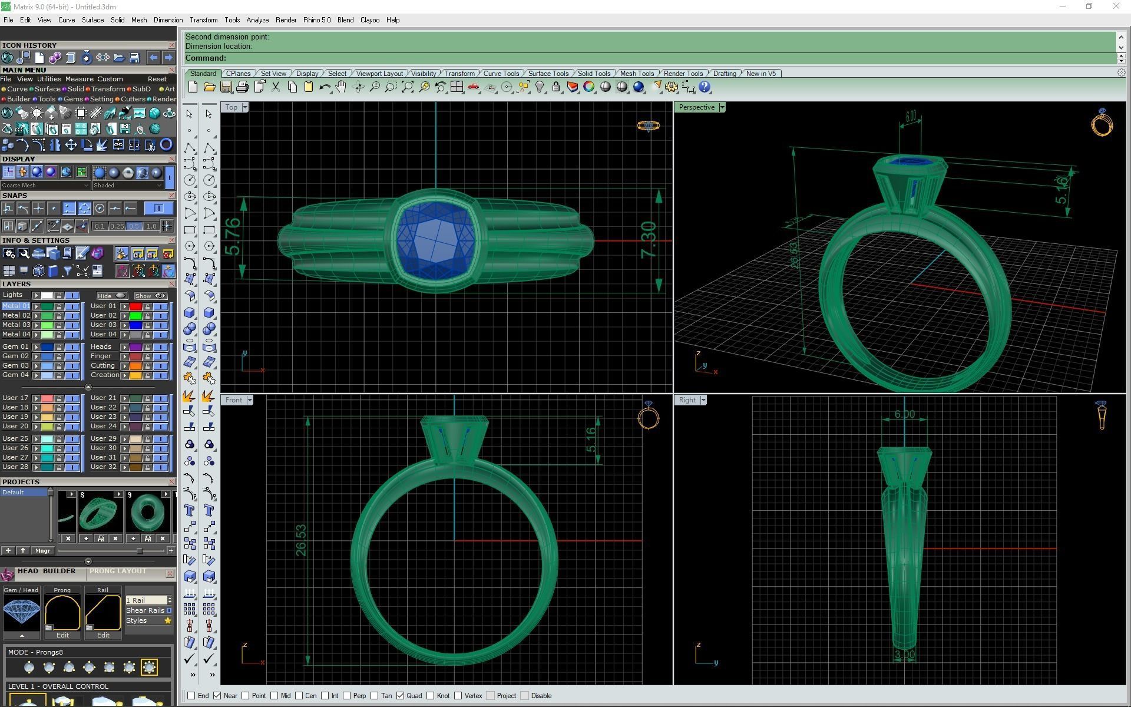
Task: Switch to the Curve Tools tab
Action: point(501,74)
